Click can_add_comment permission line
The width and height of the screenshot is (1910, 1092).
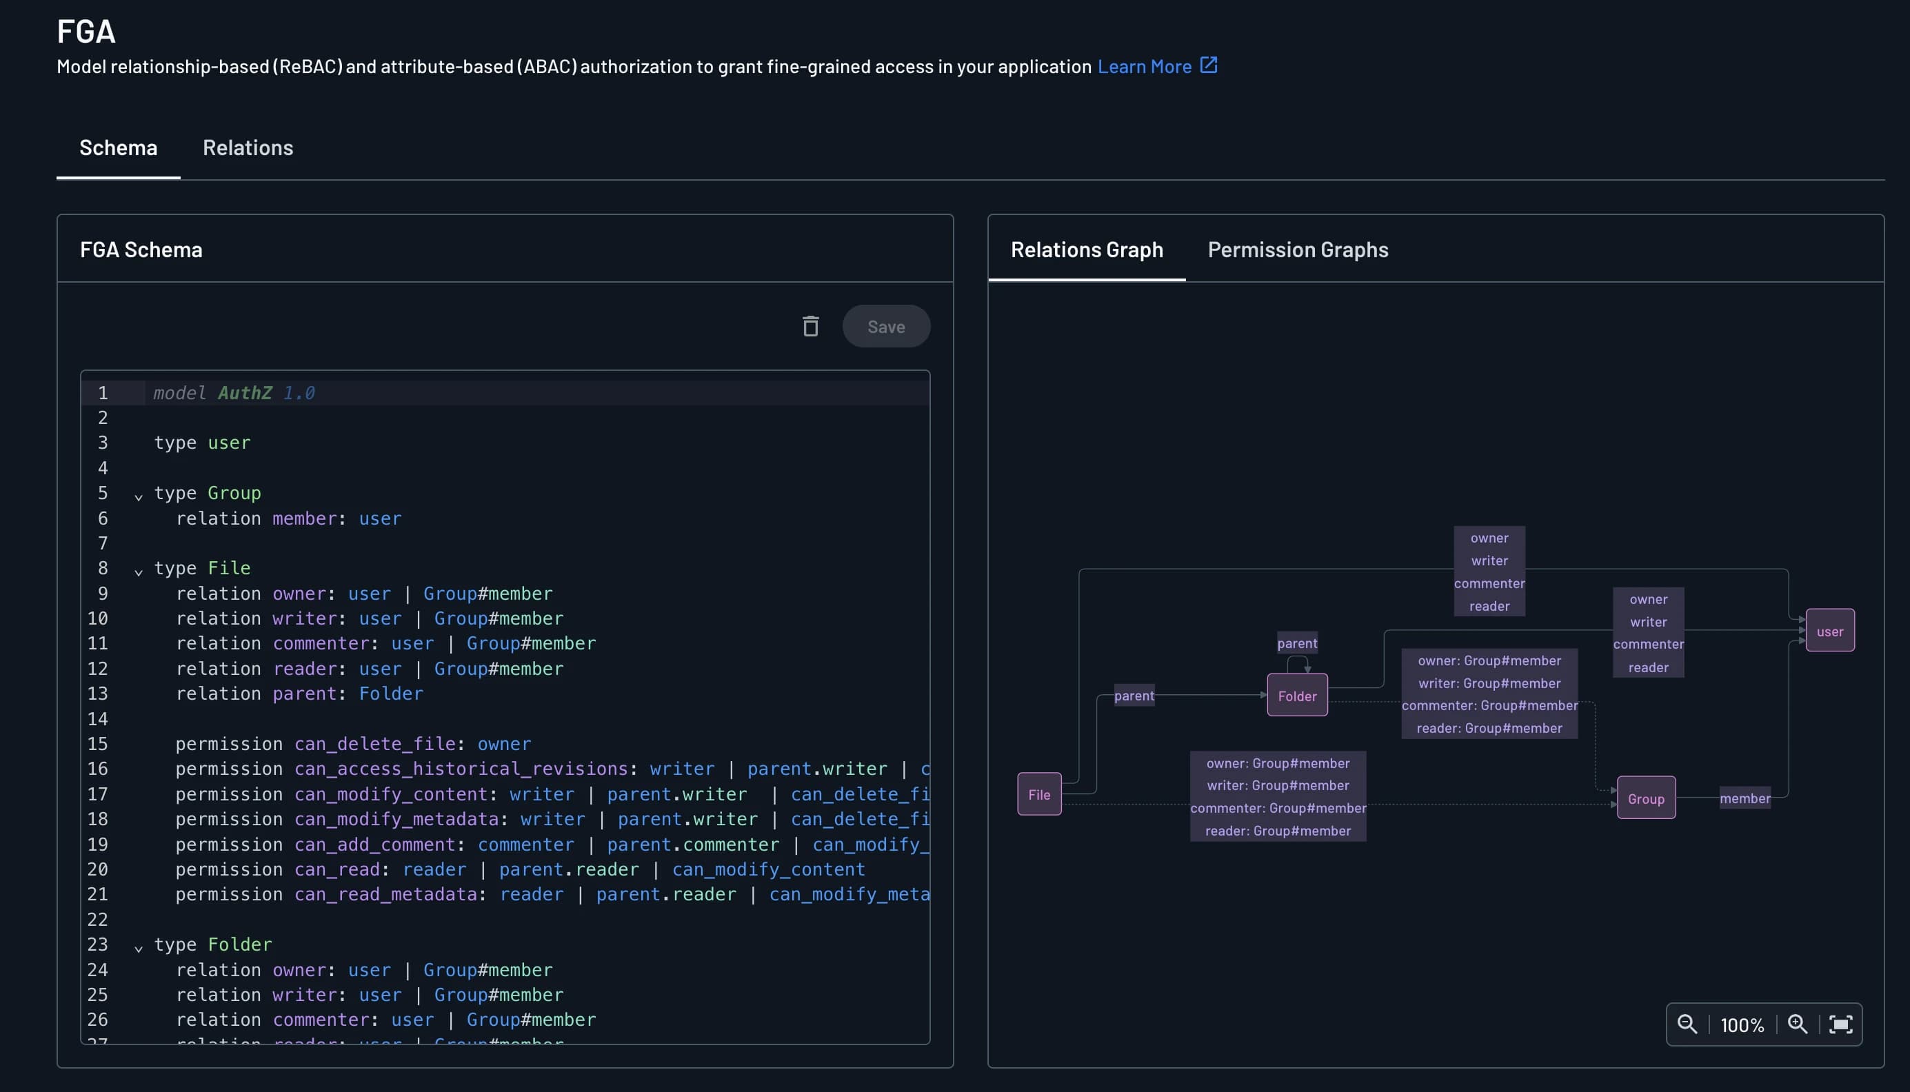click(553, 845)
